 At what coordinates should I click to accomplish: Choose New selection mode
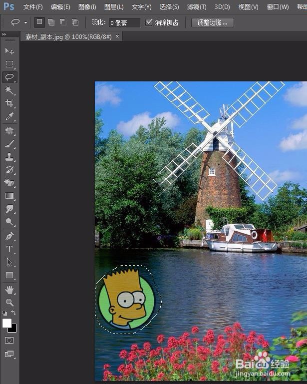(39, 22)
